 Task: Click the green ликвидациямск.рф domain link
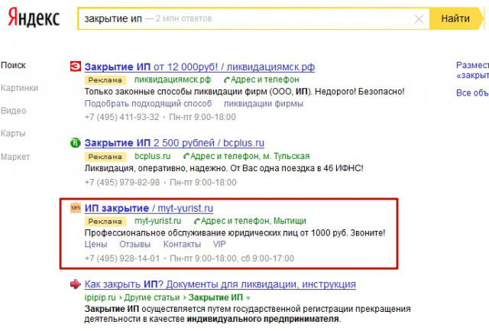click(173, 80)
